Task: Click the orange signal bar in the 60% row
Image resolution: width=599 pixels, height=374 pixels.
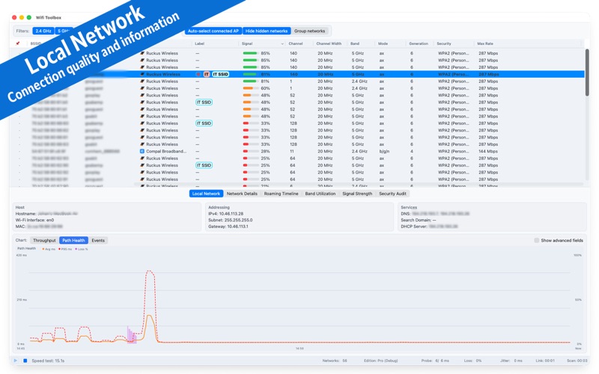Action: tap(248, 88)
